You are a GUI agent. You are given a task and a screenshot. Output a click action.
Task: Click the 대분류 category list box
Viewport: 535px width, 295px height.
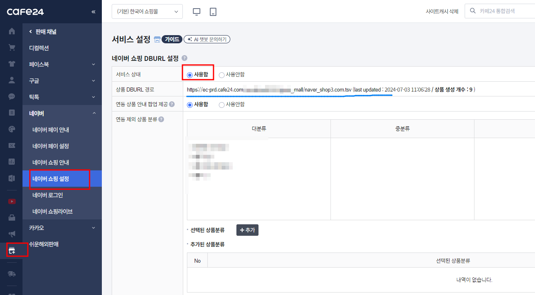pyautogui.click(x=259, y=179)
